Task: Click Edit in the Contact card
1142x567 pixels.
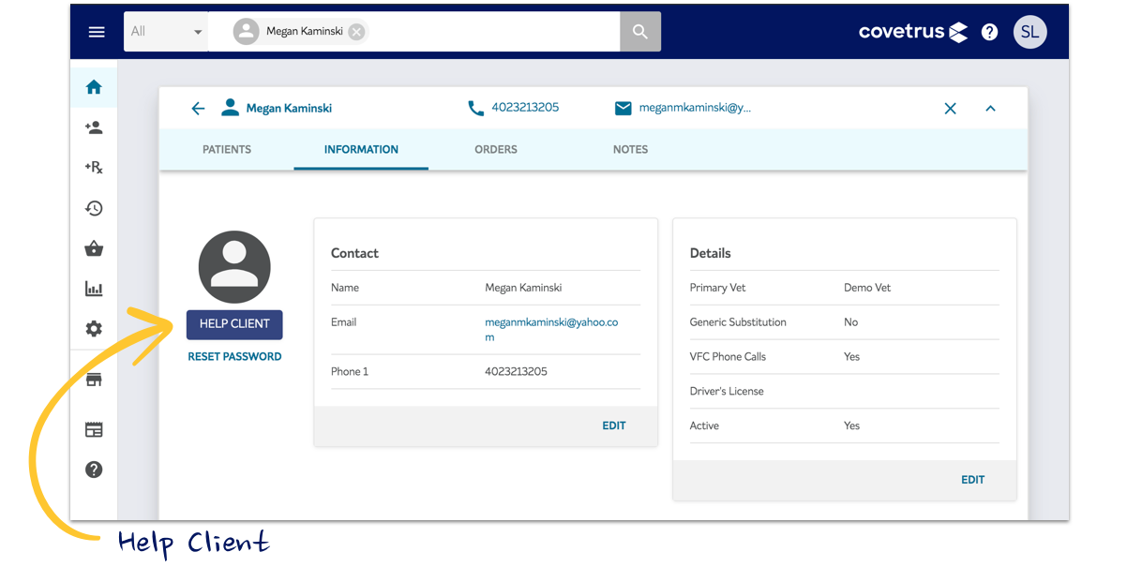Action: pyautogui.click(x=614, y=425)
